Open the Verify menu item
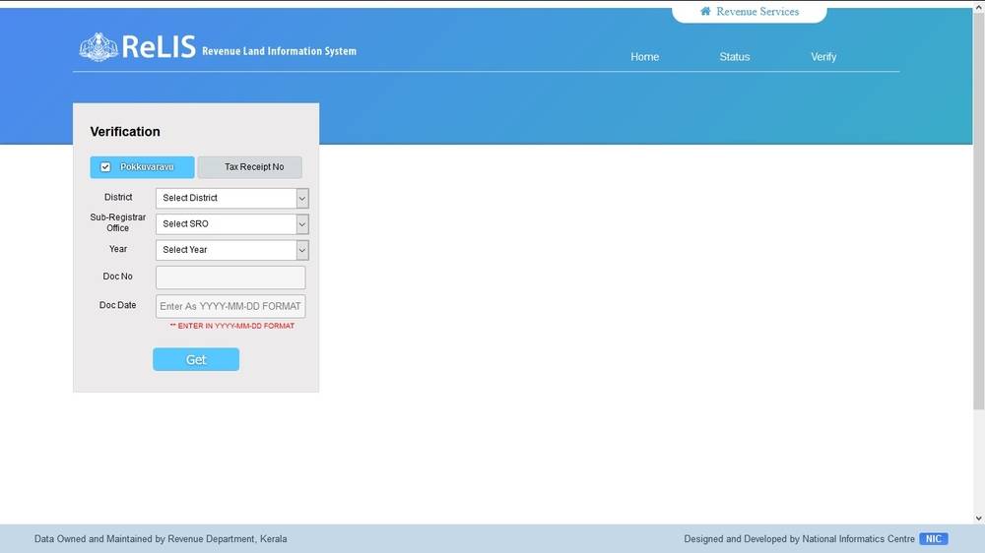 pyautogui.click(x=823, y=57)
